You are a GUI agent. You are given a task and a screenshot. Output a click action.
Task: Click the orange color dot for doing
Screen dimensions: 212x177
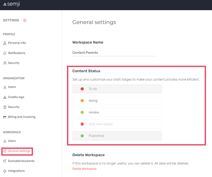[82, 100]
